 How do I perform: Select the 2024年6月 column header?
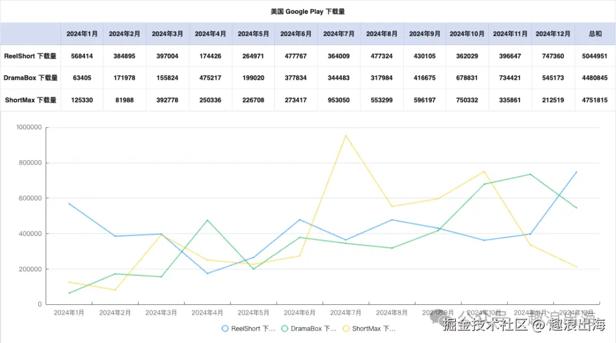click(x=296, y=34)
